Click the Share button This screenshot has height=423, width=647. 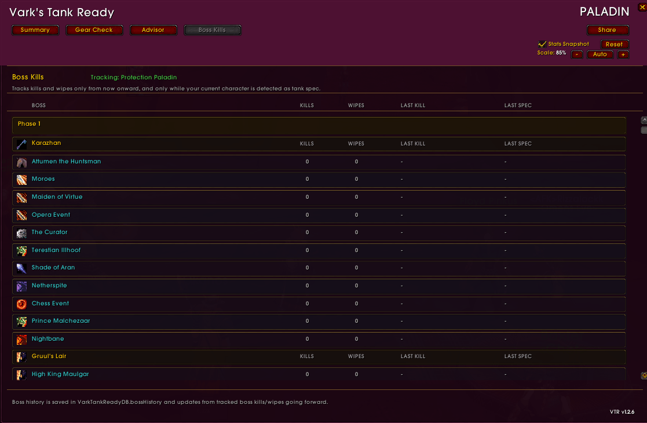[608, 30]
